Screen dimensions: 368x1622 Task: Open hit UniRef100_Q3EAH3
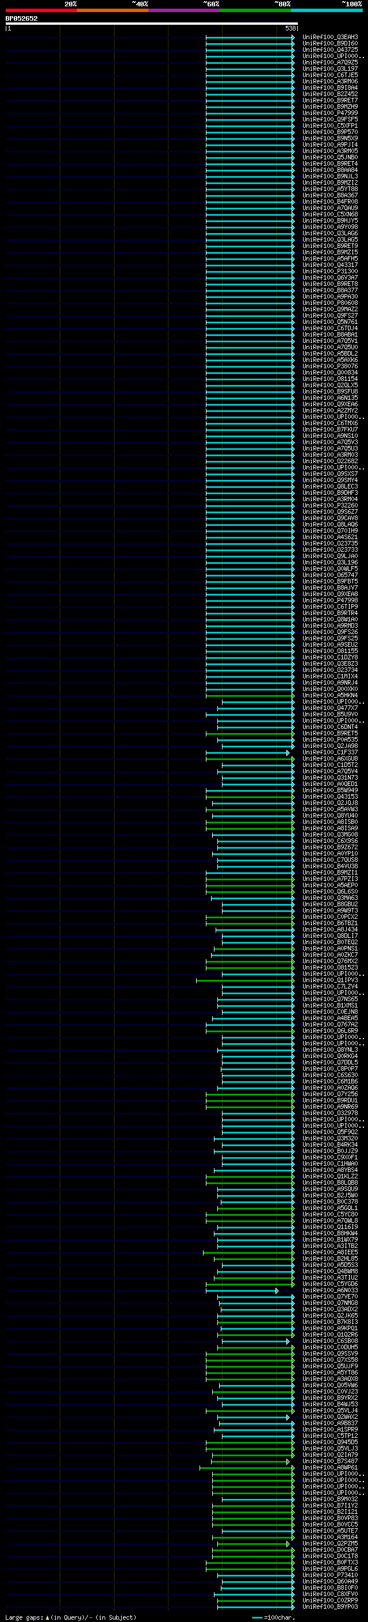click(x=330, y=37)
